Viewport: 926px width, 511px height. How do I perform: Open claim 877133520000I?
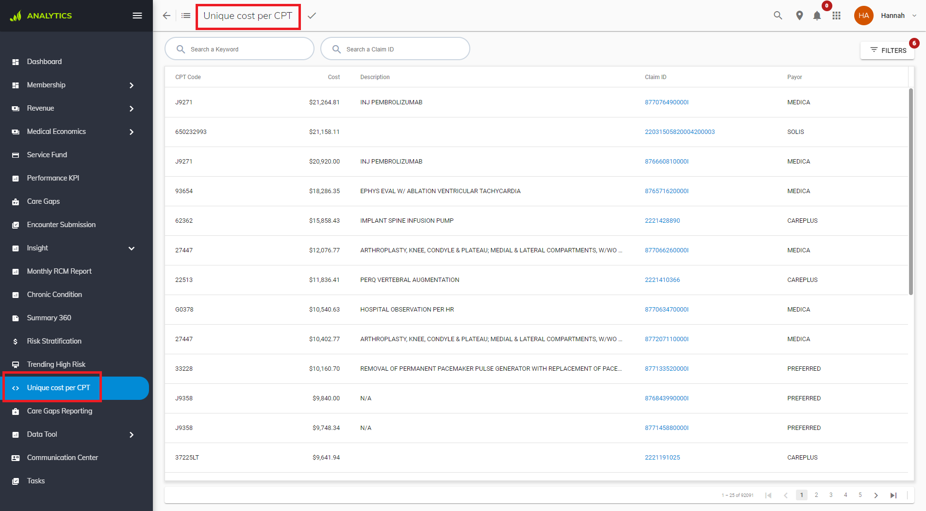click(666, 369)
